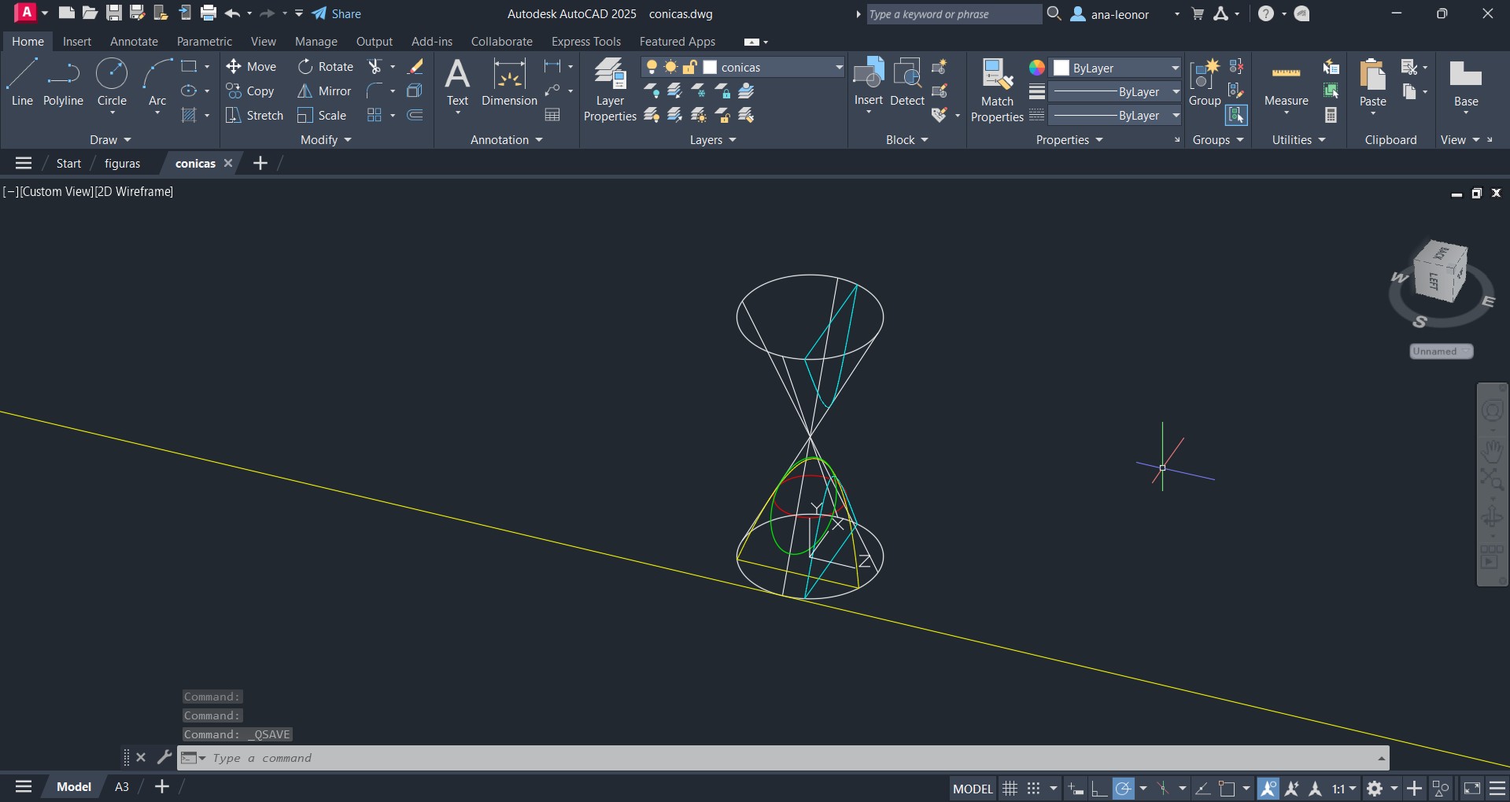Expand the Modify panel
The height and width of the screenshot is (802, 1510).
326,140
